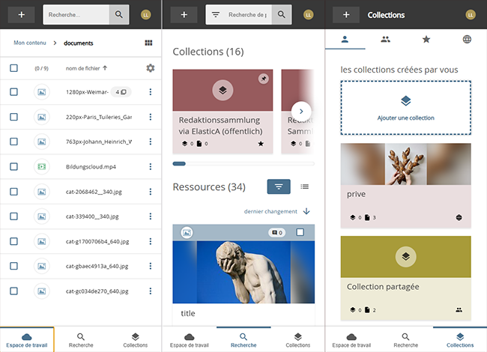Open the file list settings gear
The height and width of the screenshot is (352, 487).
tap(151, 68)
